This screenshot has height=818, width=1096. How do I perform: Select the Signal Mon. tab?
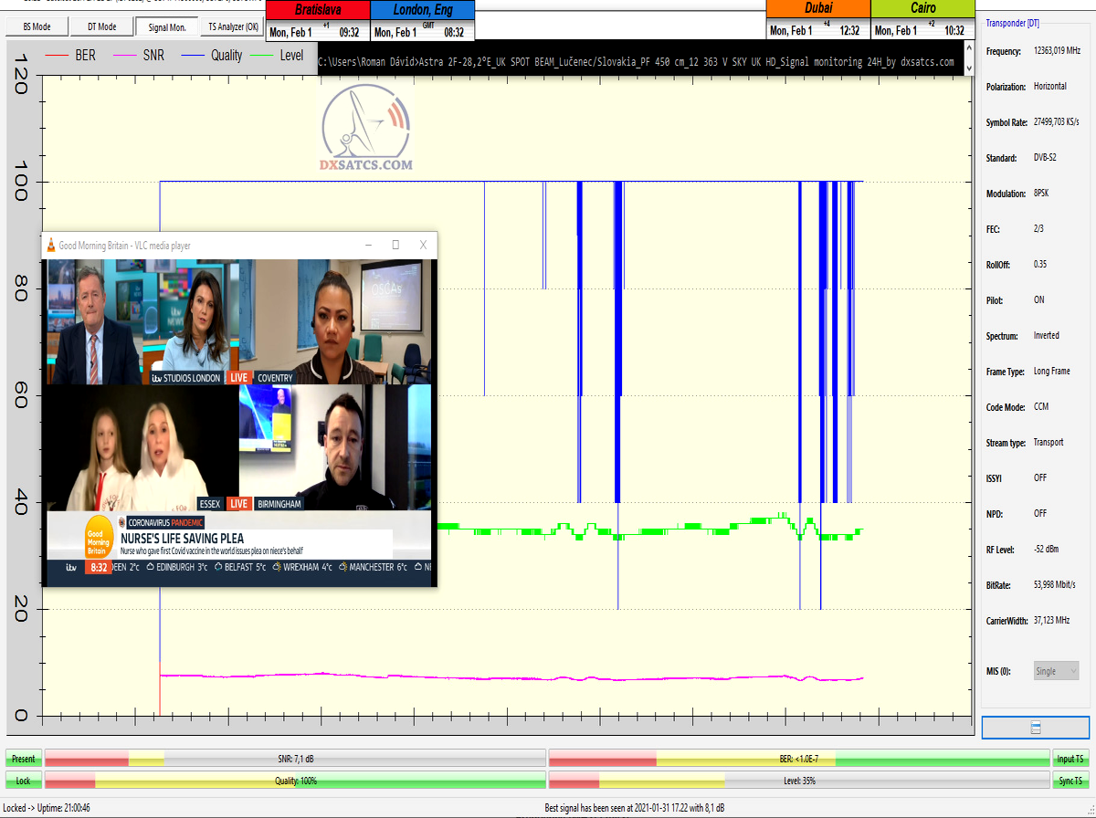(166, 27)
